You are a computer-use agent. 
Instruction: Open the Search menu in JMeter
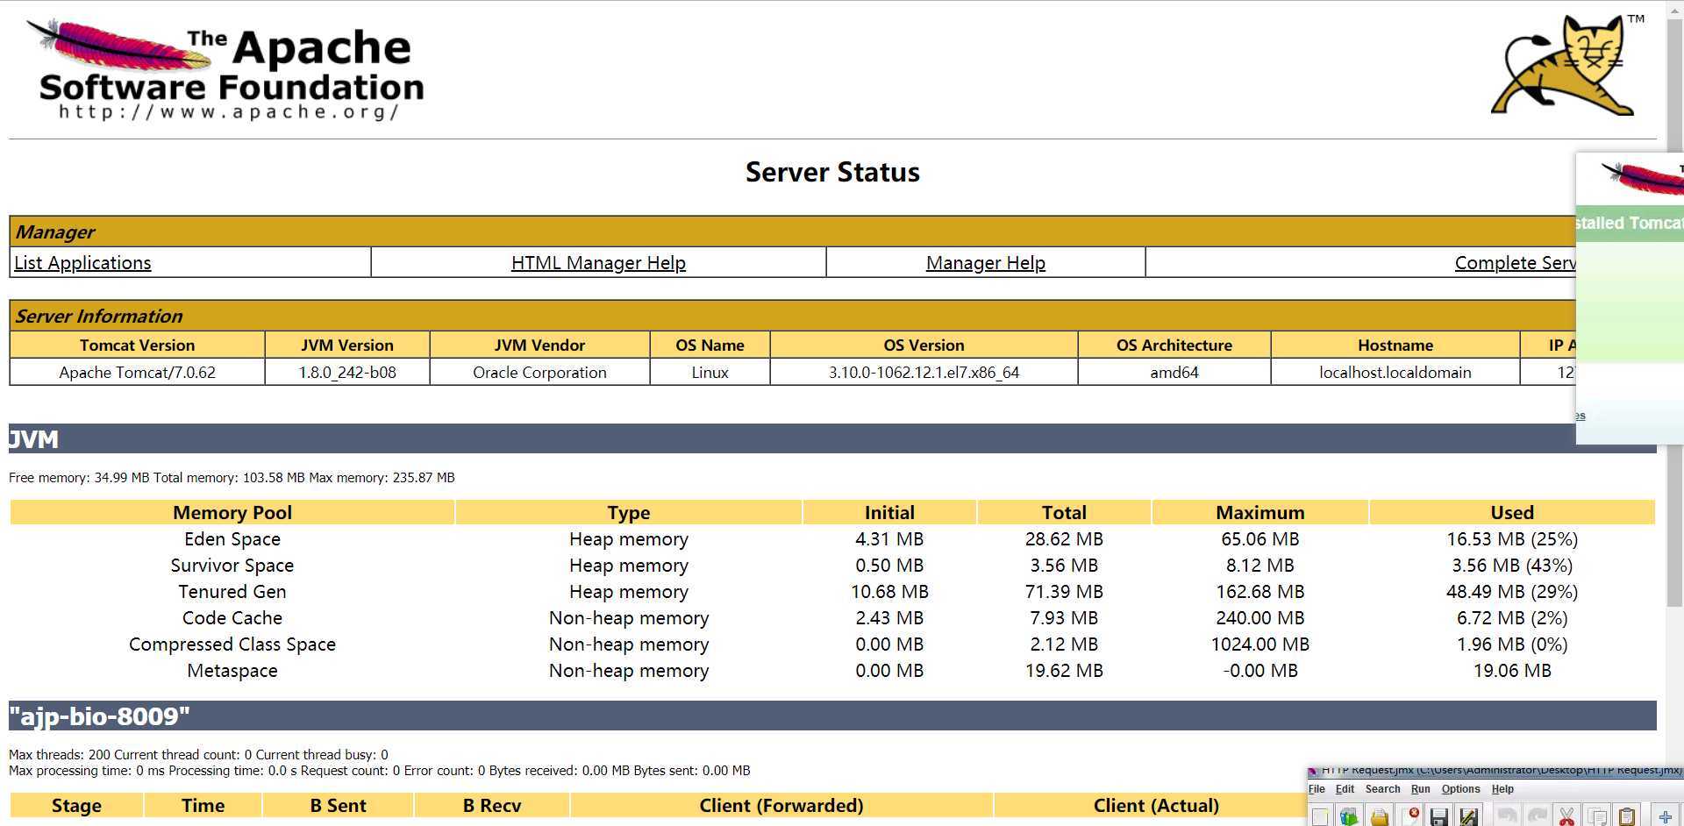pos(1382,789)
